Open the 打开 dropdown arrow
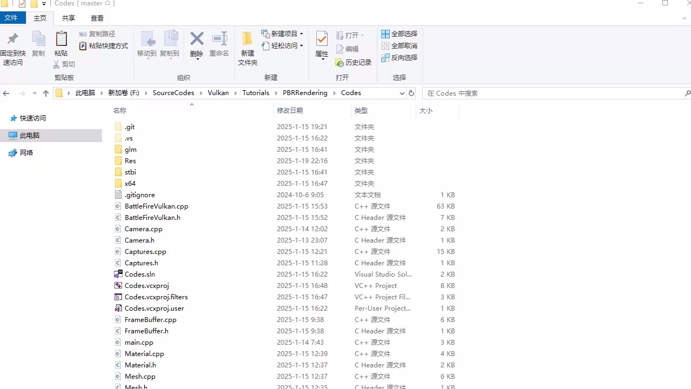Image resolution: width=691 pixels, height=389 pixels. pos(363,35)
